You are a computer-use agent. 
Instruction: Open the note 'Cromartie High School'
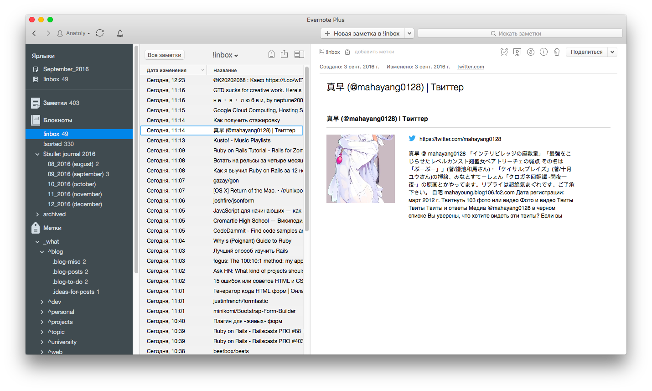click(x=222, y=221)
